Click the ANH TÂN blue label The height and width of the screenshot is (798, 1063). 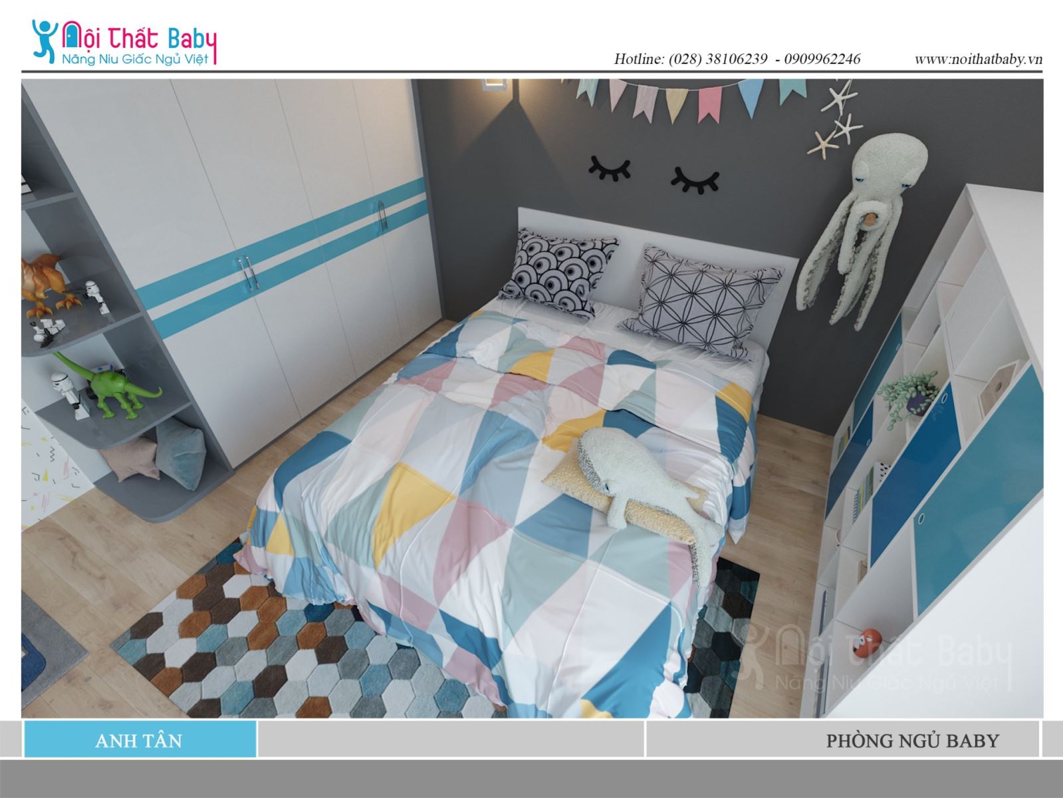139,740
